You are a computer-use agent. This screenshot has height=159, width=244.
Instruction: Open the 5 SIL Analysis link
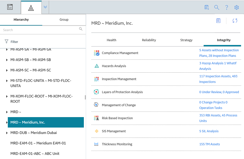click(209, 131)
